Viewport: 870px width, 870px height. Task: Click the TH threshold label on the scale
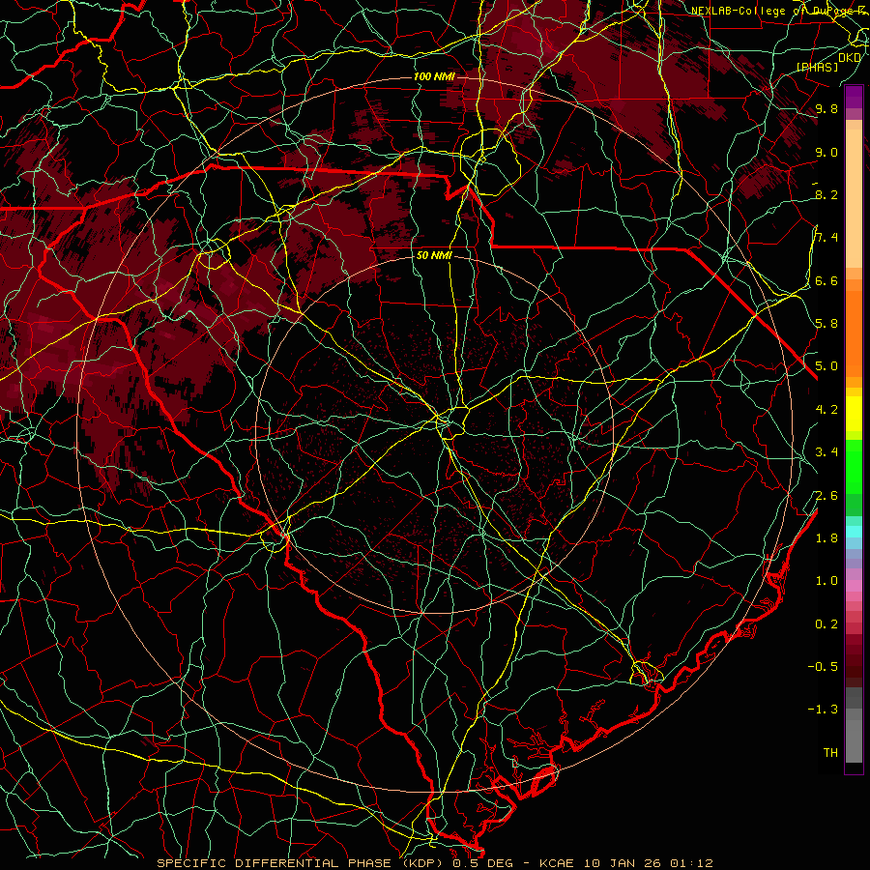point(830,753)
